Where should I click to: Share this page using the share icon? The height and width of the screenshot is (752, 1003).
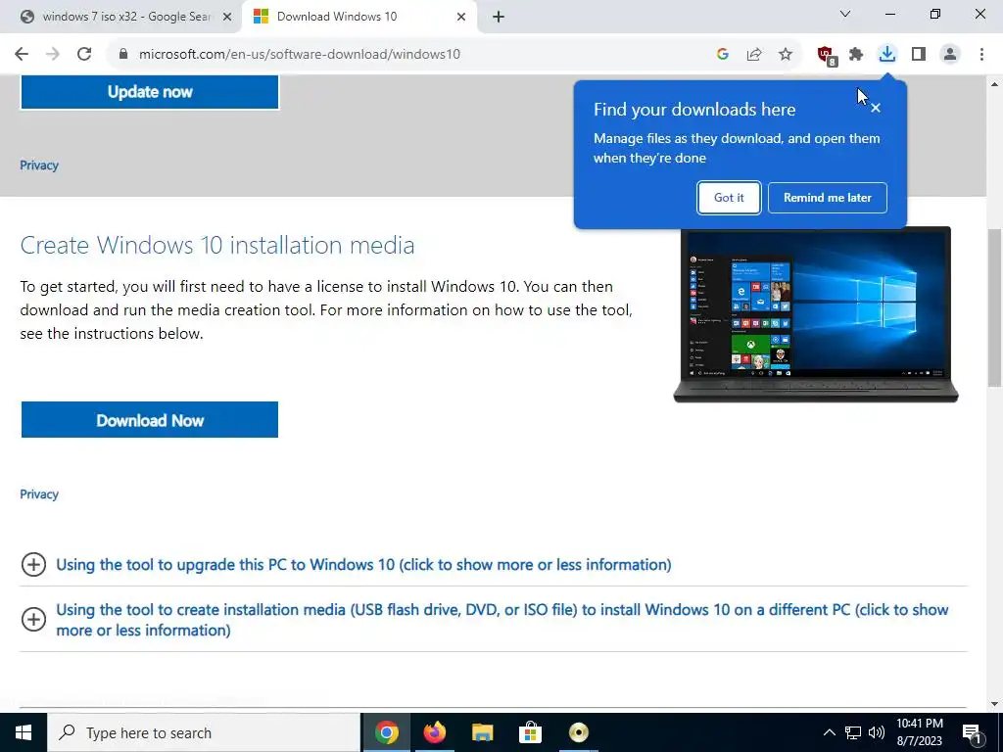point(754,55)
